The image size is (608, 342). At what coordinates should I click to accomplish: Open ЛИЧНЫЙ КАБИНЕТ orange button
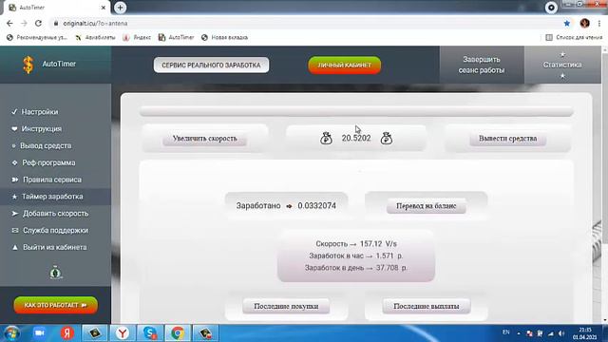tap(344, 66)
